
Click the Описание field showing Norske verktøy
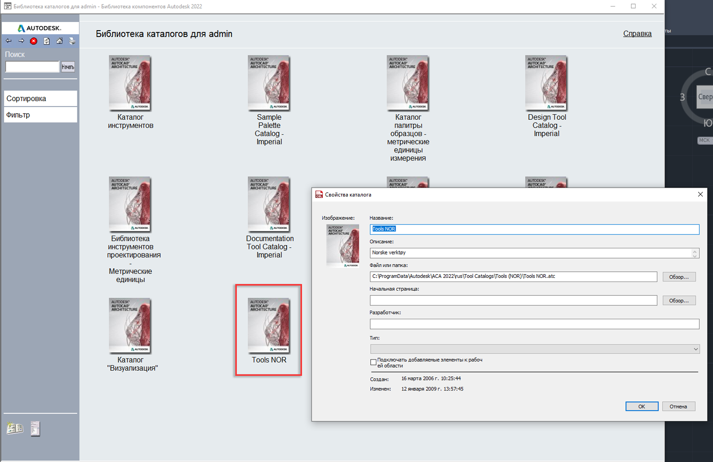point(530,253)
